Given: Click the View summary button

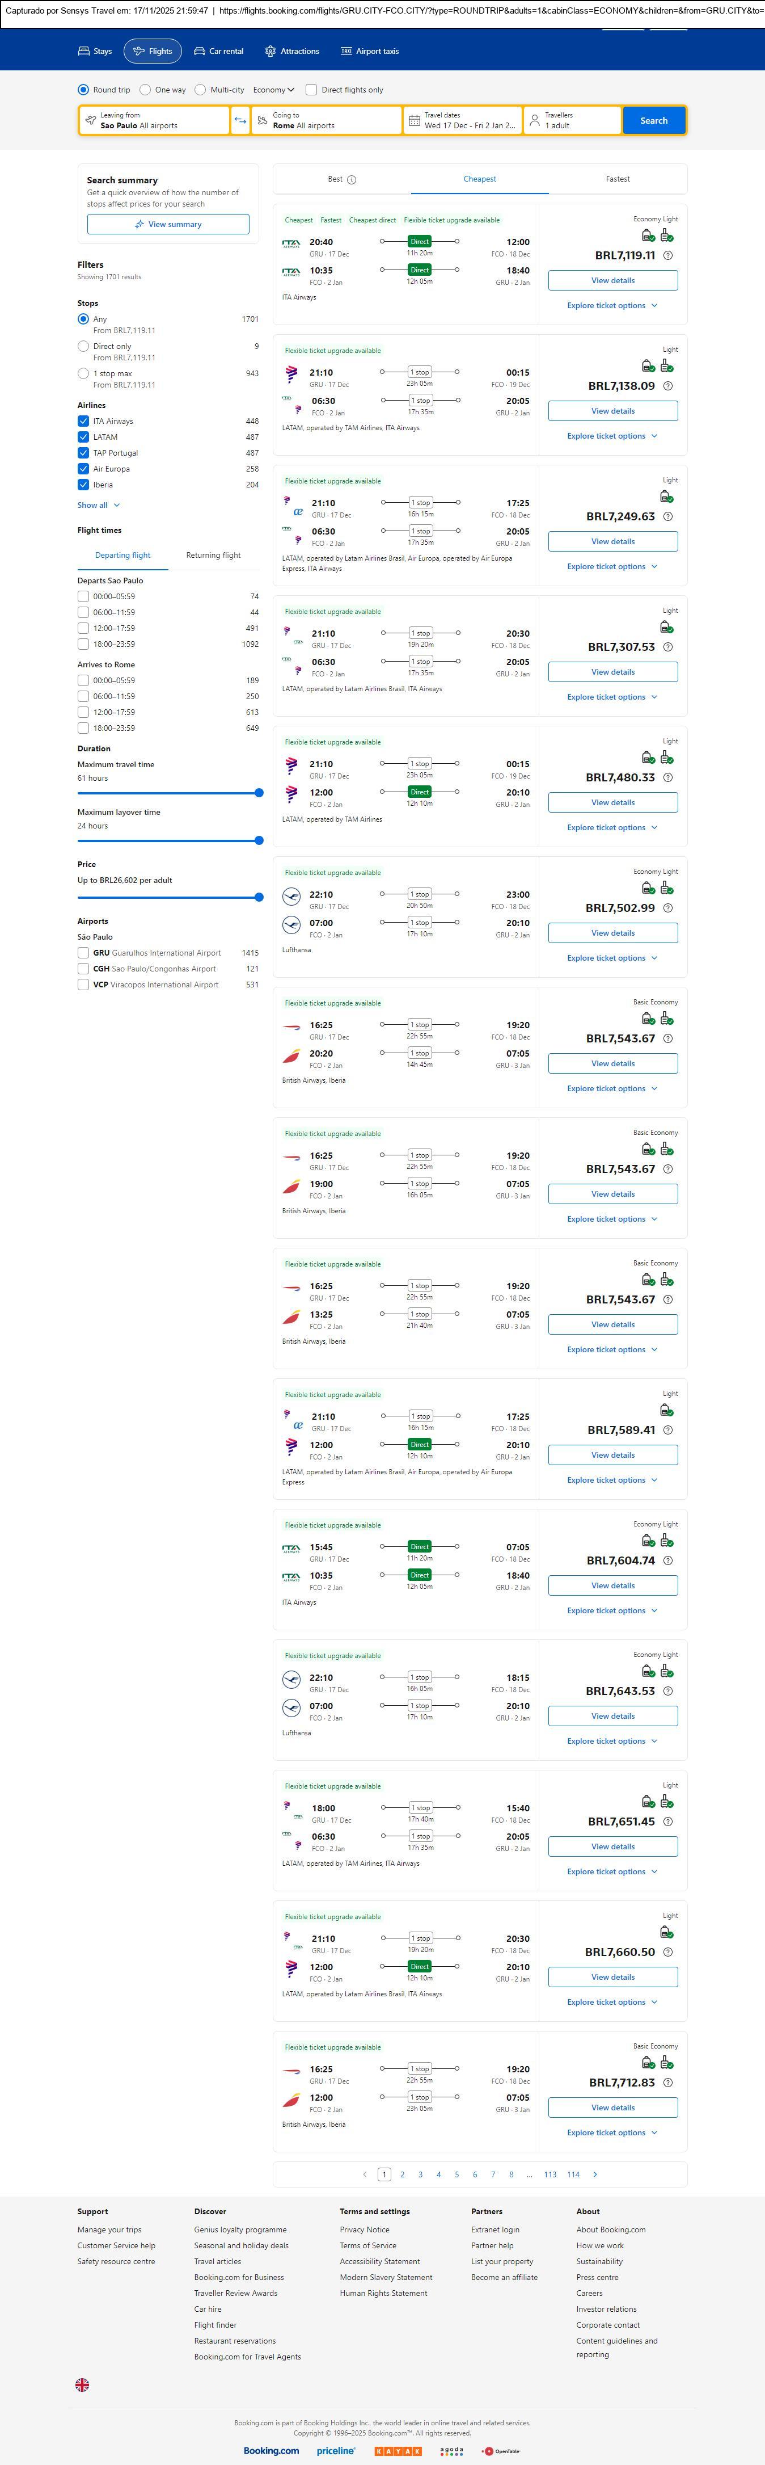Looking at the screenshot, I should tap(168, 224).
